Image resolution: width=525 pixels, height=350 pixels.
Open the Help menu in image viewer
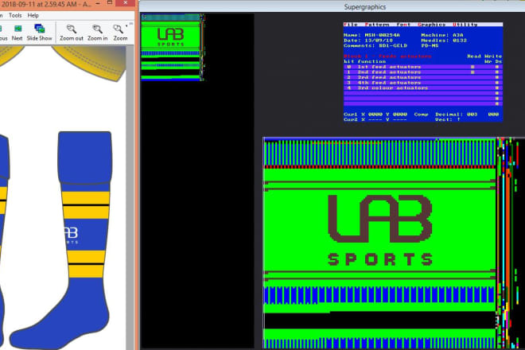click(x=33, y=15)
